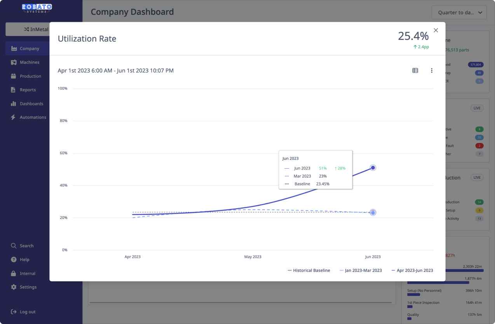Click the Dashboards bar chart icon
The height and width of the screenshot is (324, 495).
[x=14, y=104]
